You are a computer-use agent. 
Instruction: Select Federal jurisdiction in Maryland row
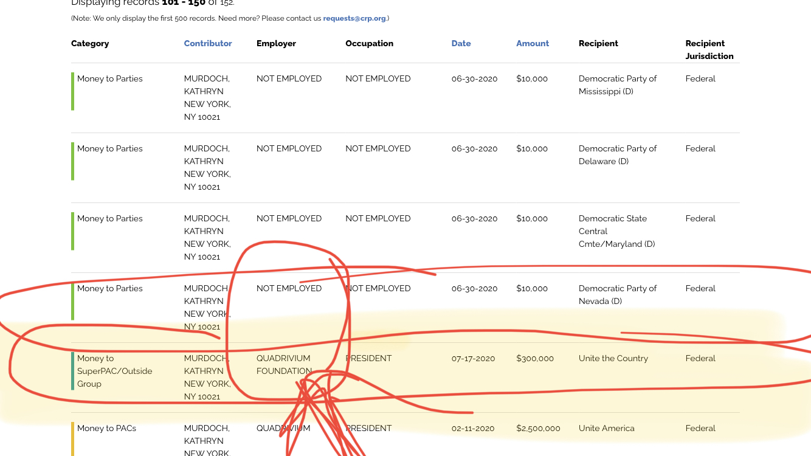pyautogui.click(x=700, y=218)
